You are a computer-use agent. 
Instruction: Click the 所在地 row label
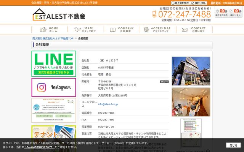pyautogui.click(x=85, y=81)
